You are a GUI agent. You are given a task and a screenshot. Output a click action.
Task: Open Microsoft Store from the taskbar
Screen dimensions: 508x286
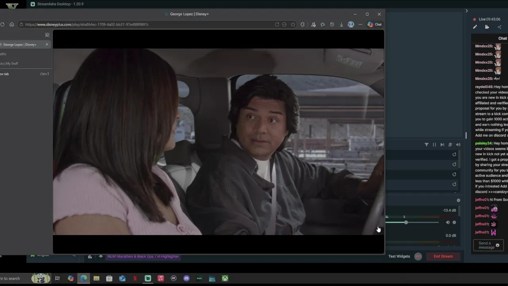(109, 278)
